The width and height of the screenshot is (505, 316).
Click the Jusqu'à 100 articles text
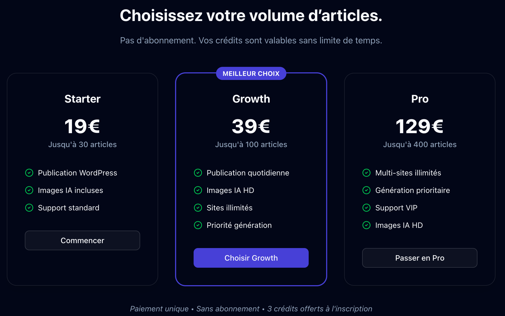[251, 145]
